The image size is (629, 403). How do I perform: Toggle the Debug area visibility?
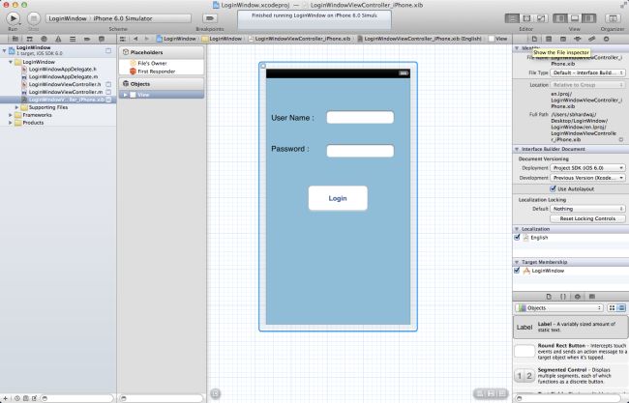tap(575, 18)
